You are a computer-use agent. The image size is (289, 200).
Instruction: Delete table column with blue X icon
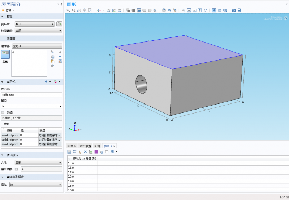point(86,152)
